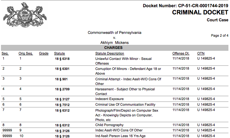230x138 pixels.
Task: Select the Indecent Exposure charge description
Action: [x=109, y=99]
